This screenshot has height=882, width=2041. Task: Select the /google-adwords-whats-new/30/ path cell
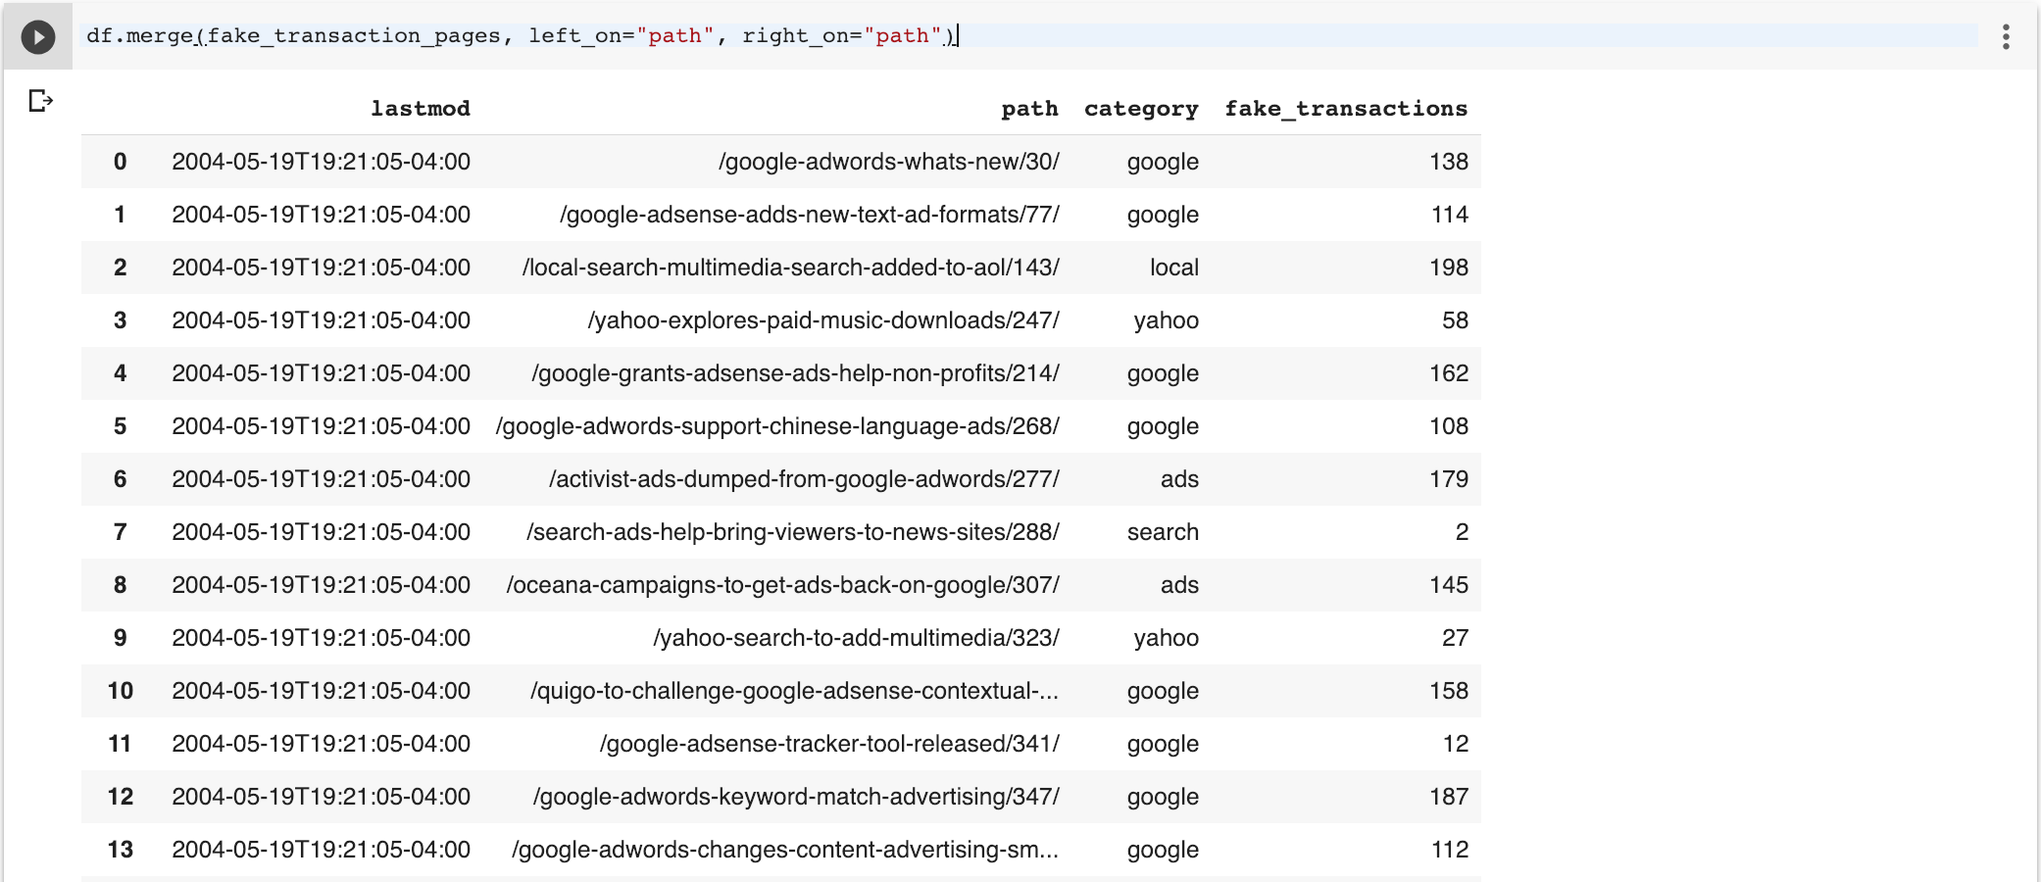point(888,162)
